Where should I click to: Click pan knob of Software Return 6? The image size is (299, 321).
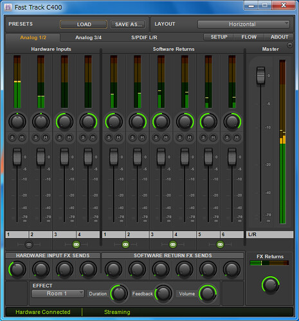pos(232,121)
